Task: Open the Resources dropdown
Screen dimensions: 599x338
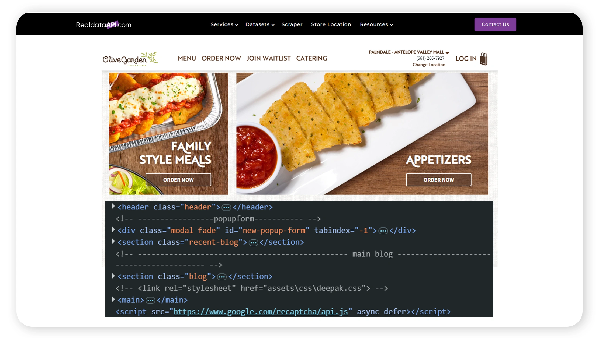Action: (376, 24)
